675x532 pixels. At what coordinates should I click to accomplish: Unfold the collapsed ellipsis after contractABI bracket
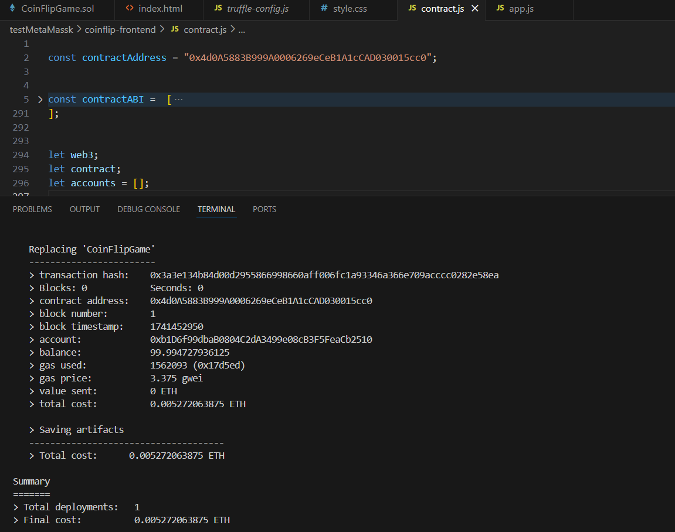pyautogui.click(x=179, y=100)
